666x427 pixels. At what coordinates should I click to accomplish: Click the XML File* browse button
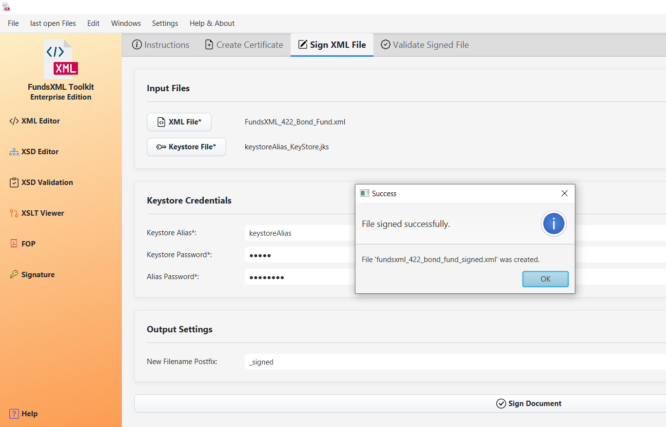179,122
